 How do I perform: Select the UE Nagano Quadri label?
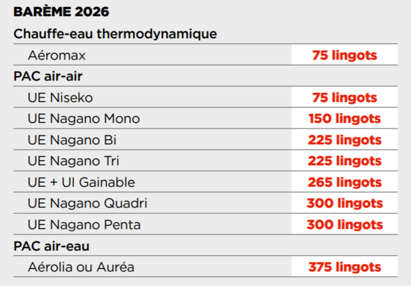tap(87, 203)
